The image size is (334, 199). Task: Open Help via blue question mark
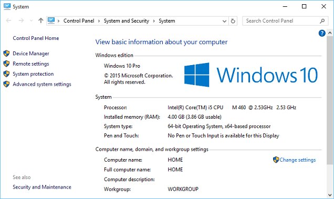(322, 33)
